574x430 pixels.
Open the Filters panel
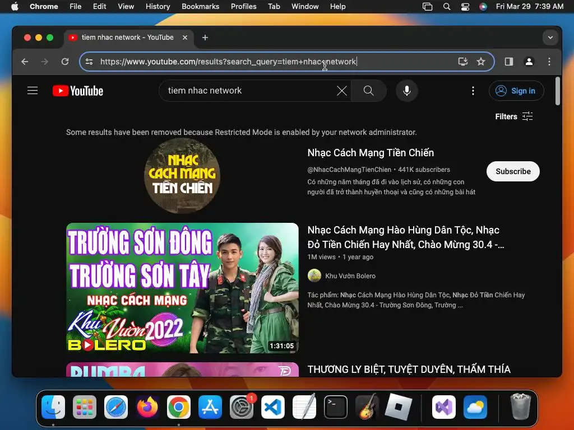[x=513, y=116]
